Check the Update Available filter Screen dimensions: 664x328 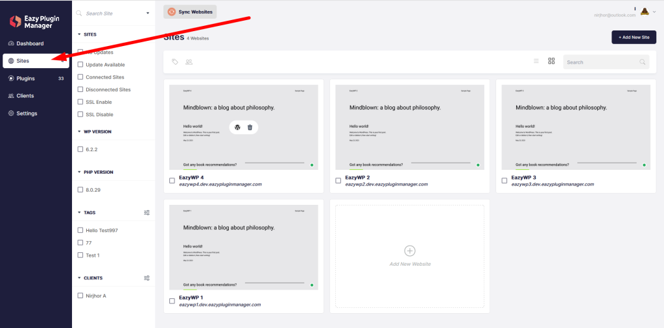point(80,65)
